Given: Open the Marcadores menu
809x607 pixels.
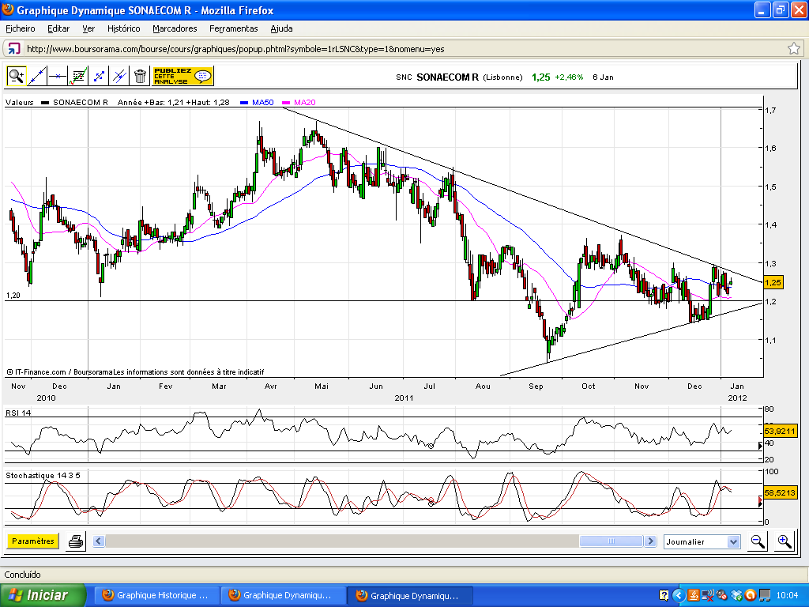Looking at the screenshot, I should tap(175, 28).
